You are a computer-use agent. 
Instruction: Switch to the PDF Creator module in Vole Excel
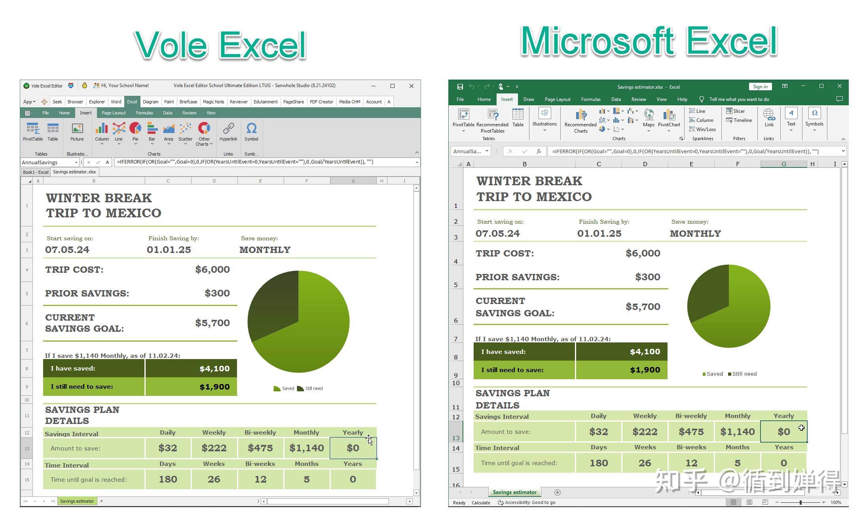coord(321,102)
